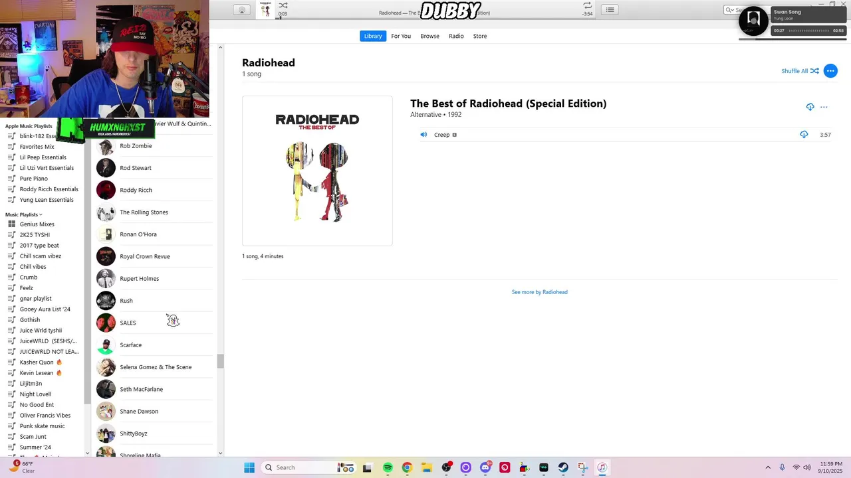Select Roddy Ricch in the artist list
This screenshot has height=478, width=851.
coord(154,190)
